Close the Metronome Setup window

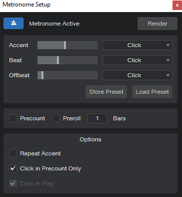[x=177, y=5]
